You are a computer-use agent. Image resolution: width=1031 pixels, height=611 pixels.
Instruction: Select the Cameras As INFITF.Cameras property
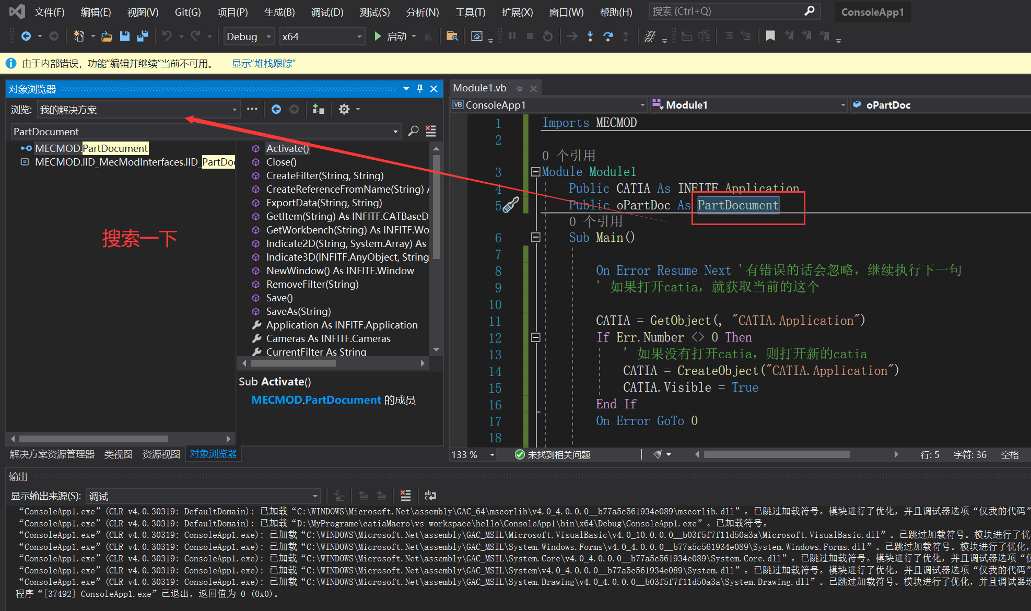[328, 338]
